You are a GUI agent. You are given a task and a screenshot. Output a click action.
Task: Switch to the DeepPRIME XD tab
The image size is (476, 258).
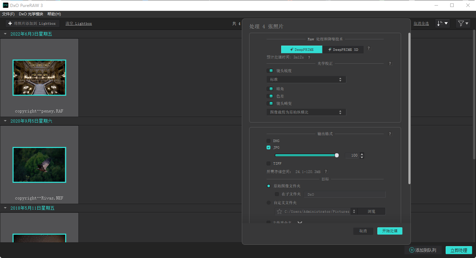click(x=343, y=49)
